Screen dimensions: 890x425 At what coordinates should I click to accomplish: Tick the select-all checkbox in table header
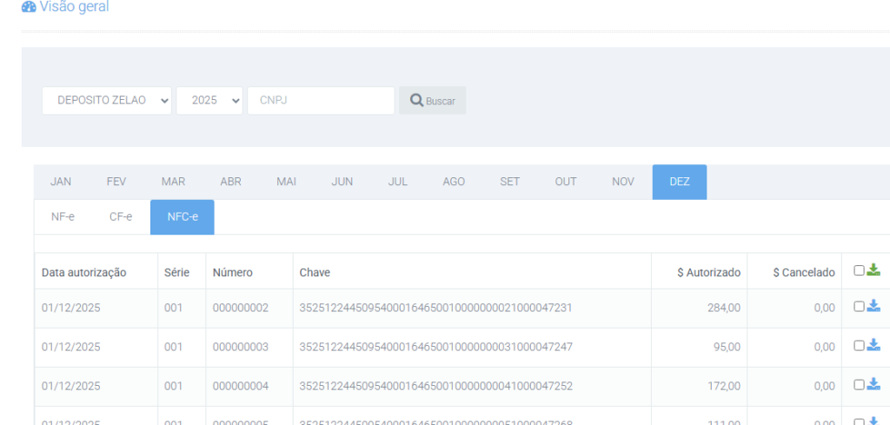coord(859,270)
